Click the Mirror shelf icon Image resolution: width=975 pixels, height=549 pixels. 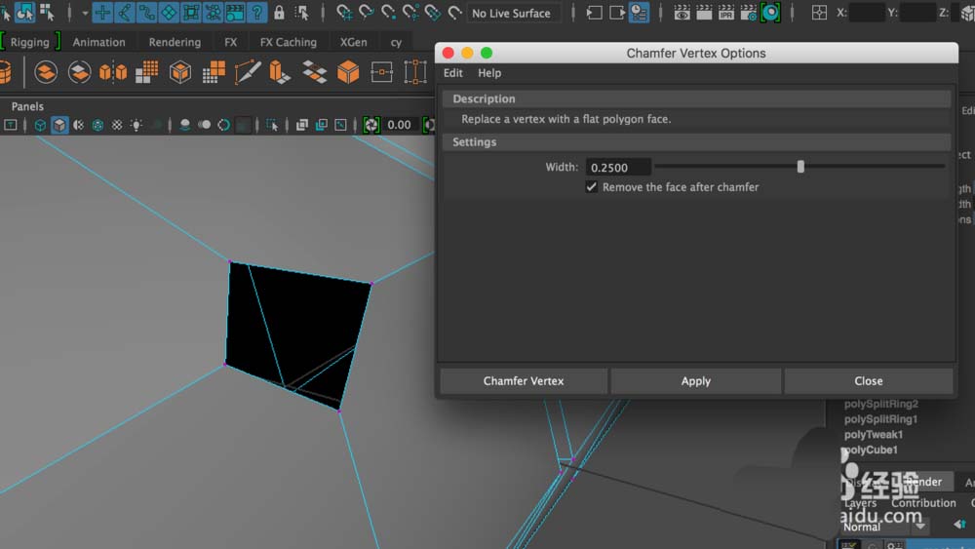pyautogui.click(x=113, y=72)
